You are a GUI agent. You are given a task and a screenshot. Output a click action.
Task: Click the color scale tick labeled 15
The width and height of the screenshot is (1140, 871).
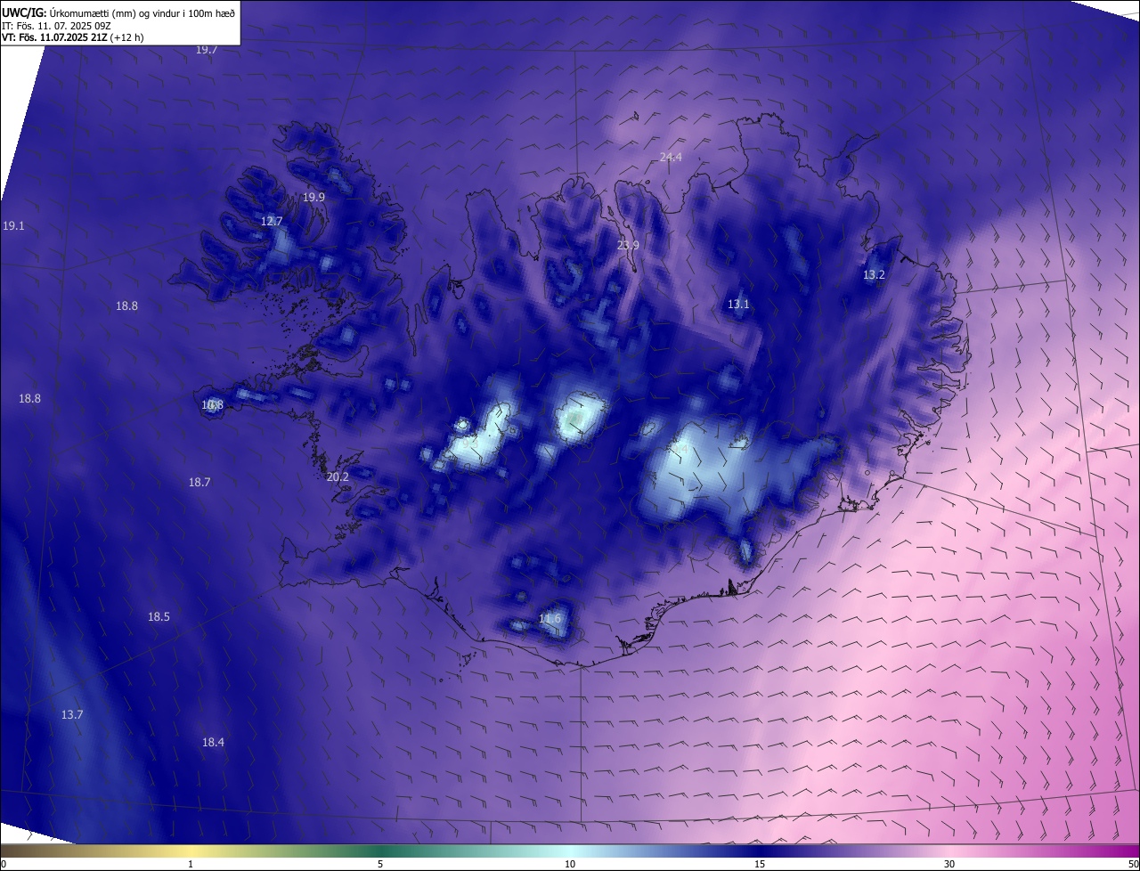tap(760, 865)
